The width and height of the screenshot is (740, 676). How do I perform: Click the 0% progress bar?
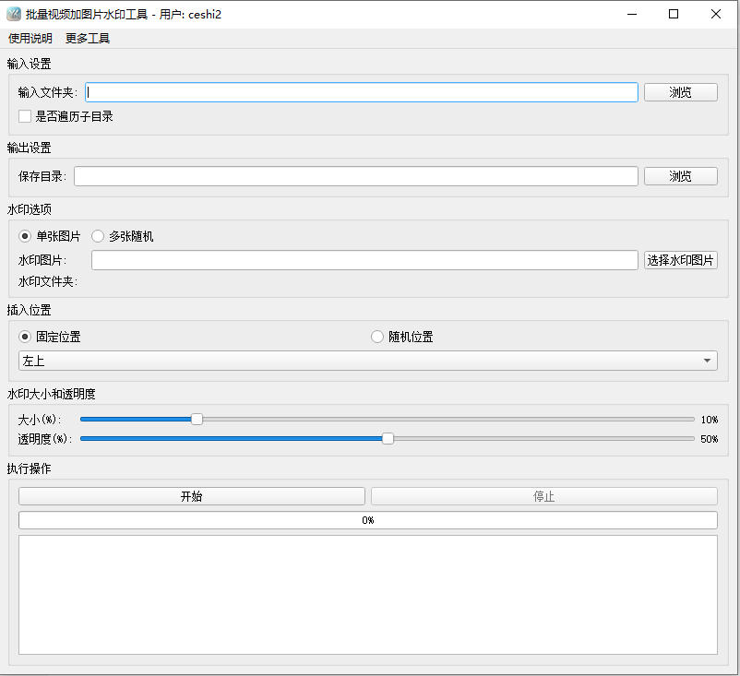tap(367, 520)
